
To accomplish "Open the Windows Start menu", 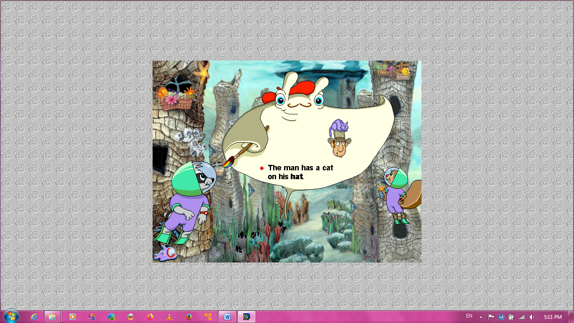I will click(11, 316).
